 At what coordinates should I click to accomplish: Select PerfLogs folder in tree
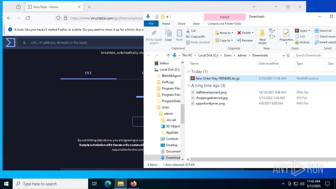pyautogui.click(x=168, y=82)
